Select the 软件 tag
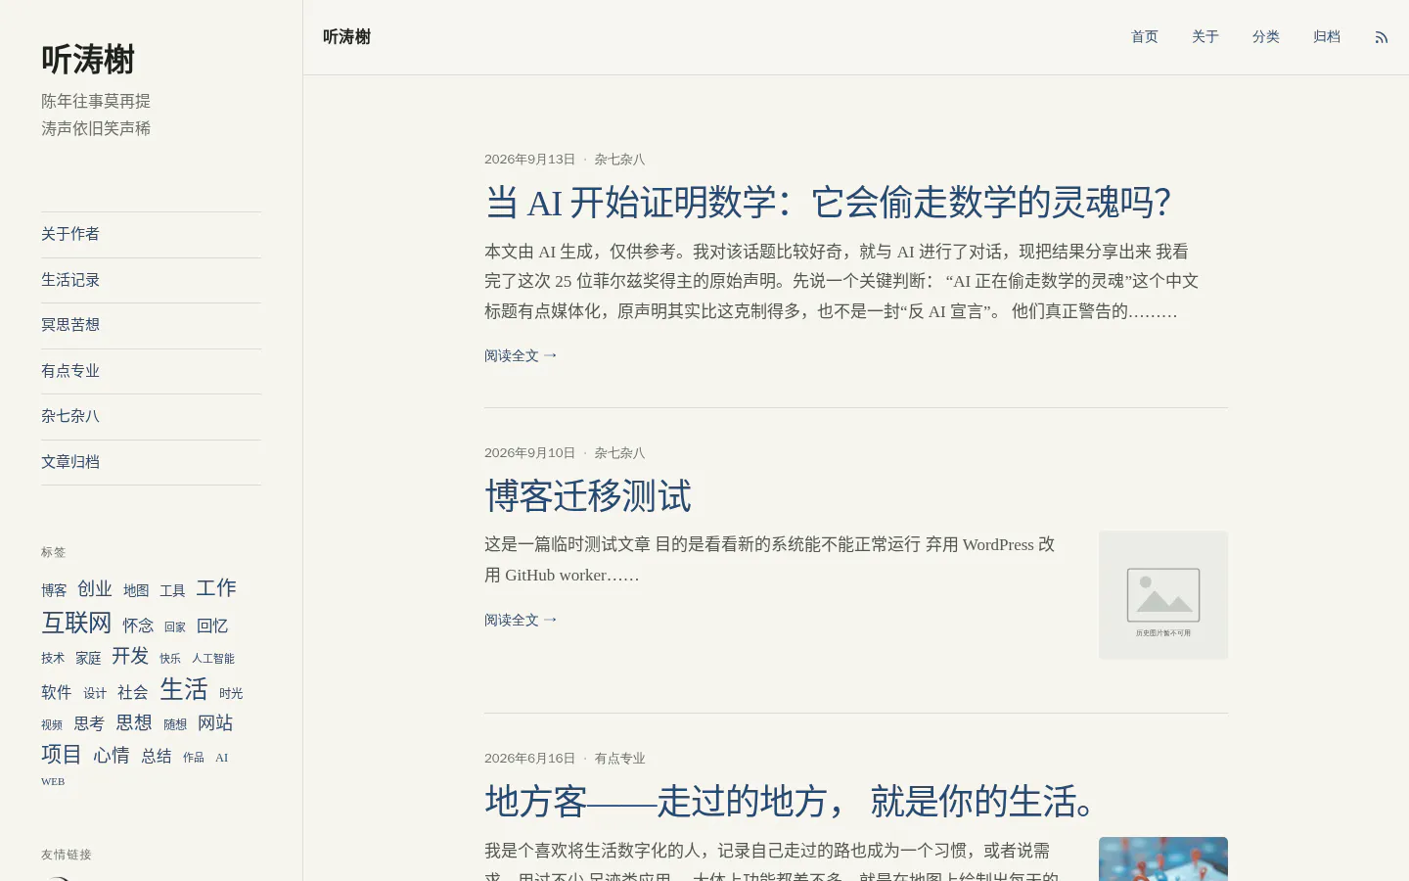Image resolution: width=1409 pixels, height=881 pixels. [57, 692]
